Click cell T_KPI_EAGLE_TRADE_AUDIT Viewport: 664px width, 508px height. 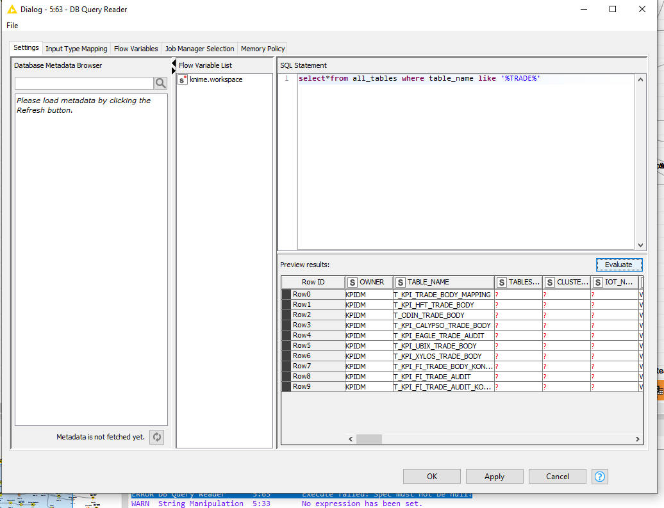(x=444, y=336)
